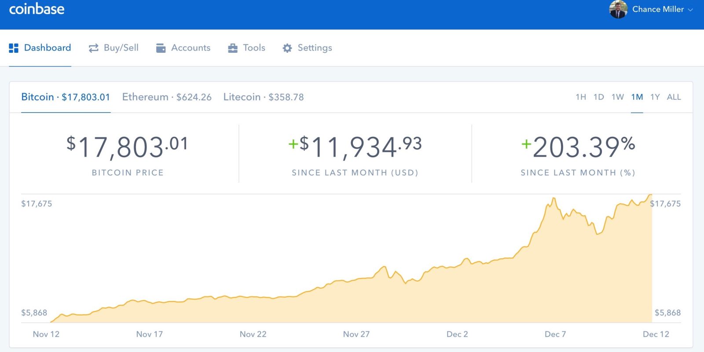Show the 1Y price history

tap(655, 97)
